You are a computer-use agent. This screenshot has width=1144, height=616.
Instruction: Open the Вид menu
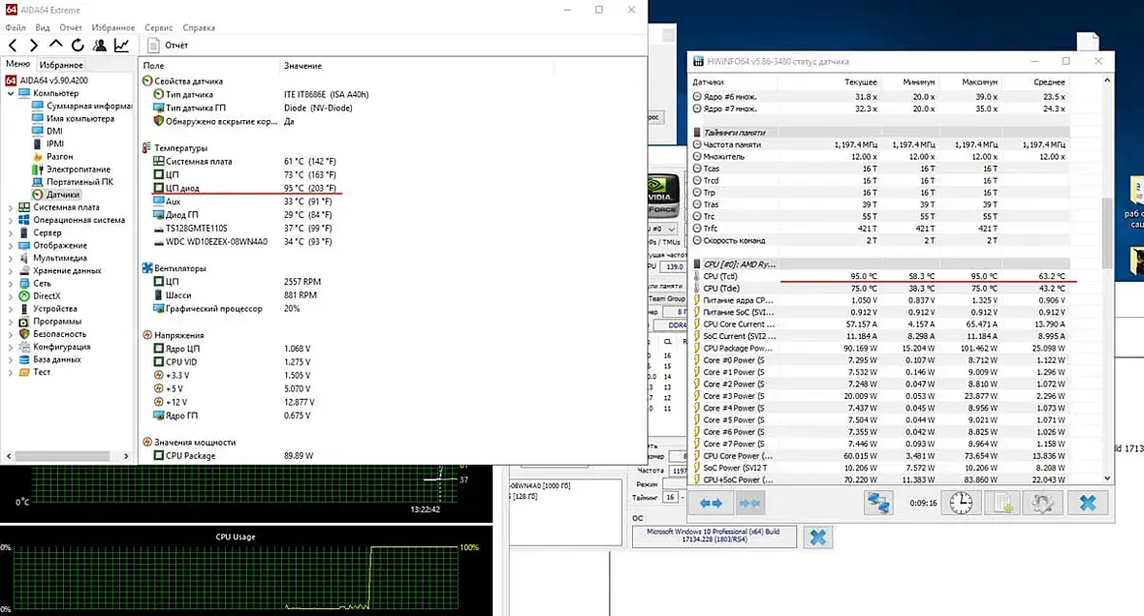(x=43, y=28)
